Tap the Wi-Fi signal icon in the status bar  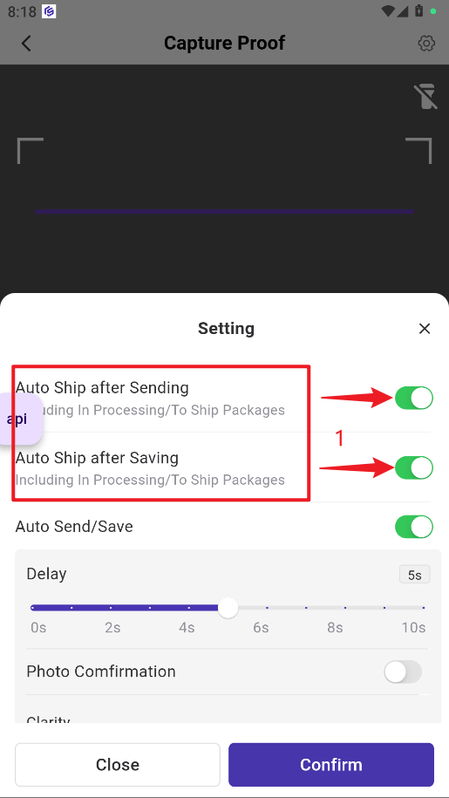click(389, 10)
